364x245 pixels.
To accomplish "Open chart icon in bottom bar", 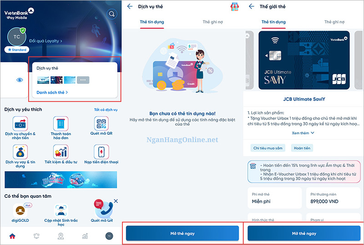I will tap(85, 236).
